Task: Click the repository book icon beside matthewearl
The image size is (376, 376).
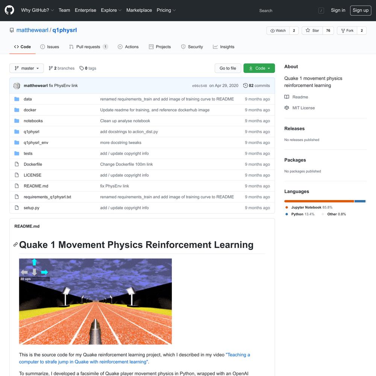Action: (12, 30)
